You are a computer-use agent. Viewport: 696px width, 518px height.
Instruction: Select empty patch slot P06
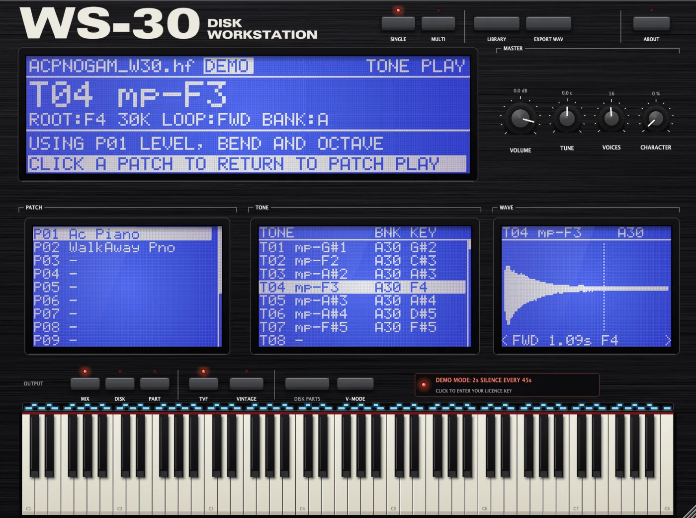pos(122,300)
